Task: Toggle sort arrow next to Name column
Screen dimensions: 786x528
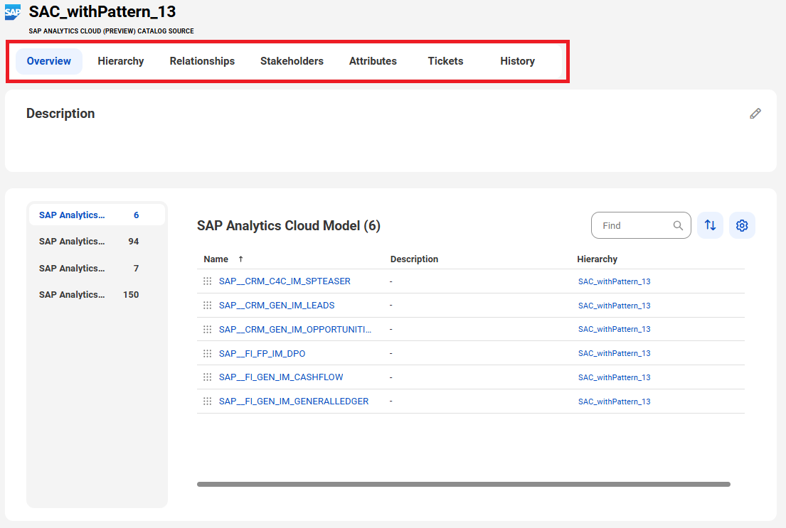Action: (240, 259)
